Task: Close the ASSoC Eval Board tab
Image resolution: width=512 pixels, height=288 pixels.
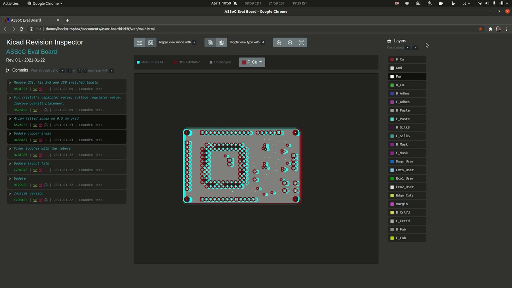Action: click(x=58, y=20)
